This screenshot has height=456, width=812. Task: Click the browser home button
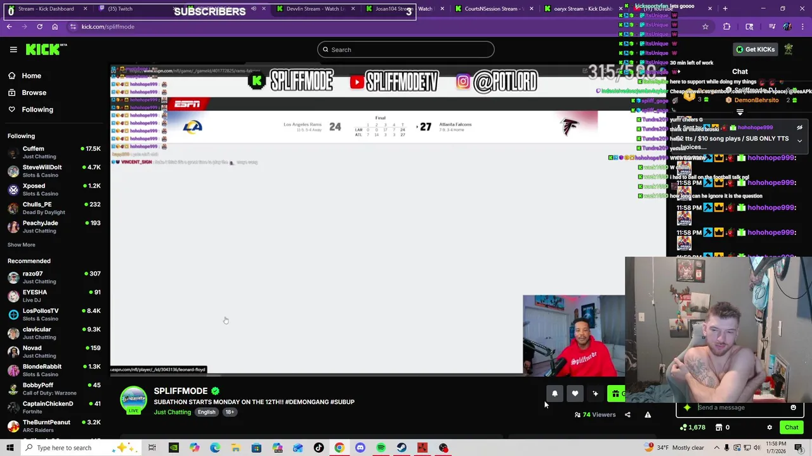pyautogui.click(x=55, y=27)
